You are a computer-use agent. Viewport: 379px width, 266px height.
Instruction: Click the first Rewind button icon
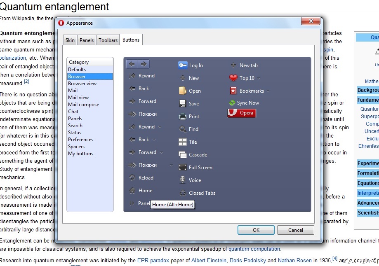(132, 75)
